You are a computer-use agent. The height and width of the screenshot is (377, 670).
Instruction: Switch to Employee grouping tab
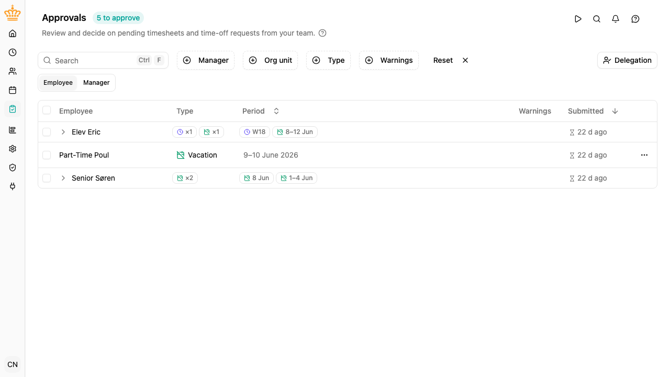pos(58,83)
